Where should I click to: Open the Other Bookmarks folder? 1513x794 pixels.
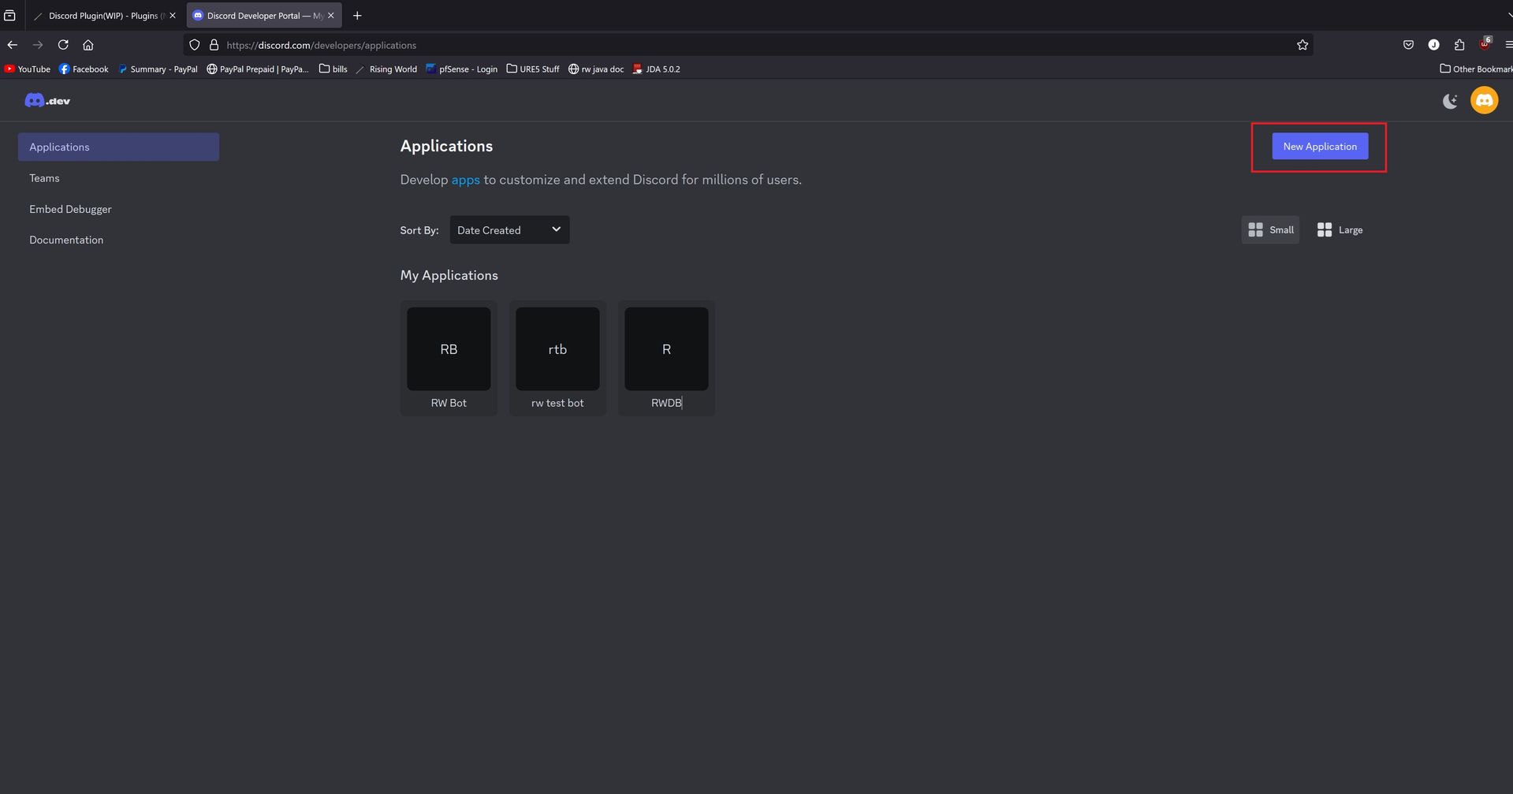tap(1476, 69)
